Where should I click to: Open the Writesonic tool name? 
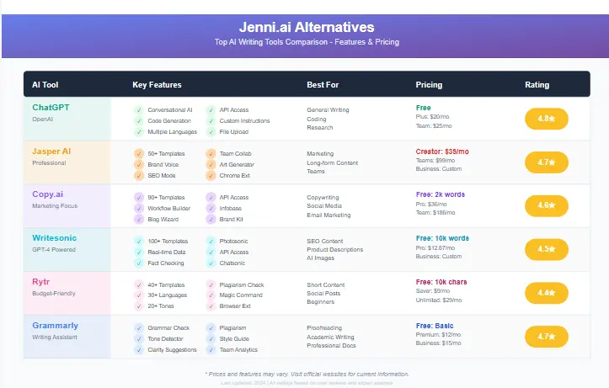click(x=55, y=238)
